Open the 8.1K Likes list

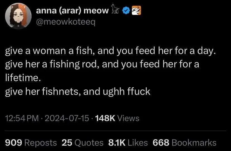(x=128, y=143)
